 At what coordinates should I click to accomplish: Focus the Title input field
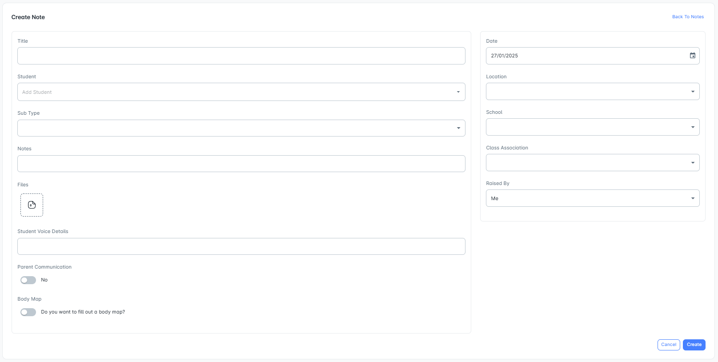click(241, 56)
